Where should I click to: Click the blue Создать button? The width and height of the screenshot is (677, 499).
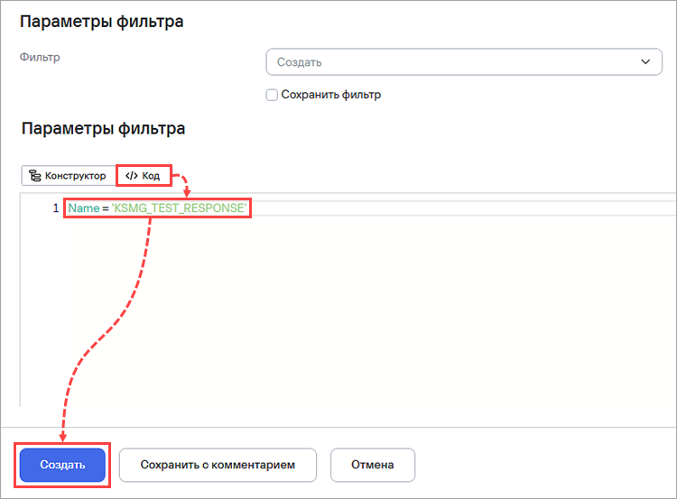62,465
